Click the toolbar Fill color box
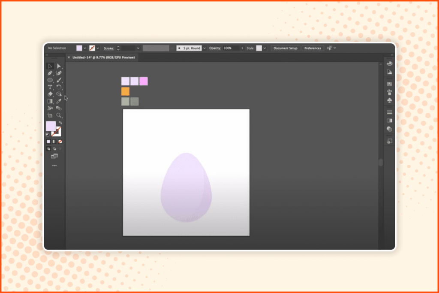 [51, 126]
